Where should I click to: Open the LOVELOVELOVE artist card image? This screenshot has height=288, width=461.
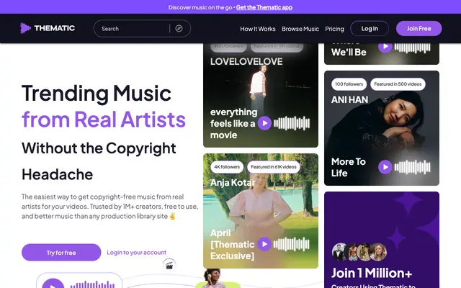261,95
